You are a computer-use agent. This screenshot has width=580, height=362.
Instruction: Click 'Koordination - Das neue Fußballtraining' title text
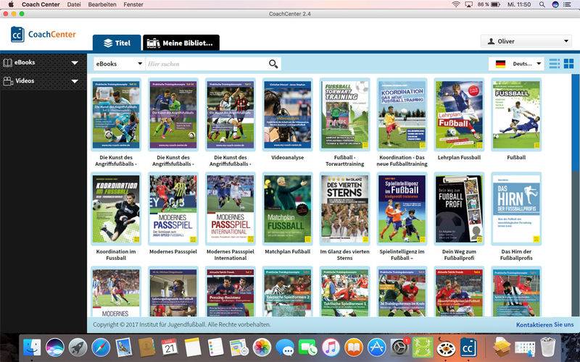(402, 161)
